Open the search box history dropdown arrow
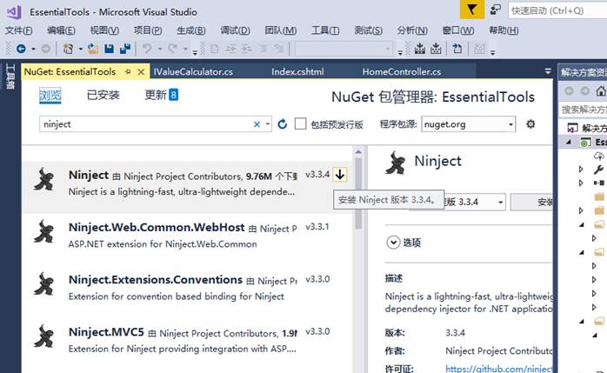 268,124
